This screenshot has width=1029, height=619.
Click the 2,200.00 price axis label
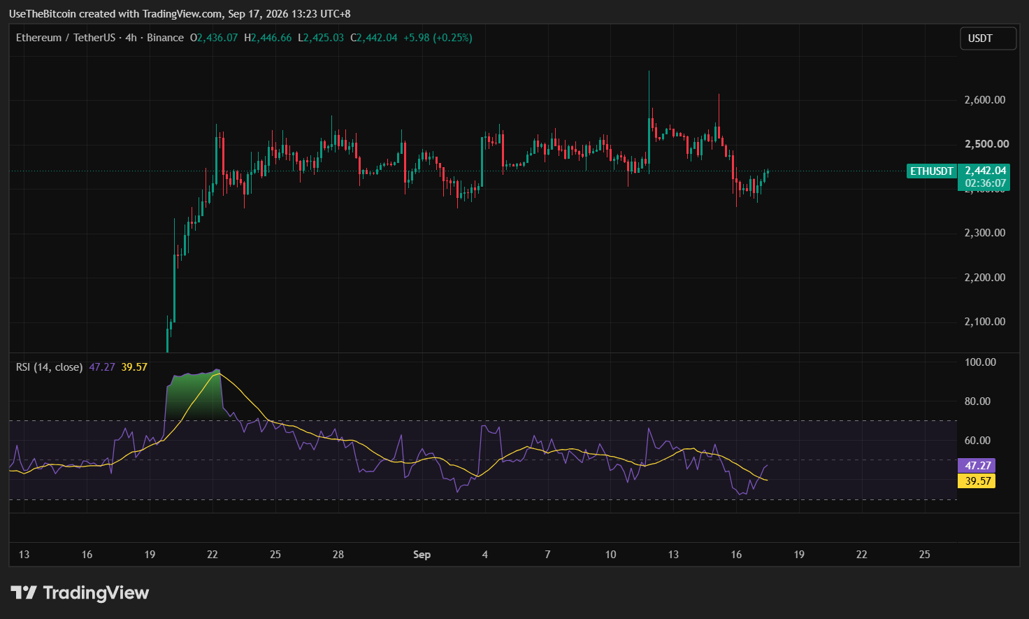[x=985, y=278]
